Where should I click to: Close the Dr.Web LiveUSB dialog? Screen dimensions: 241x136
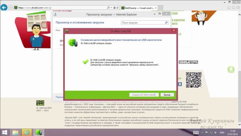174,31
